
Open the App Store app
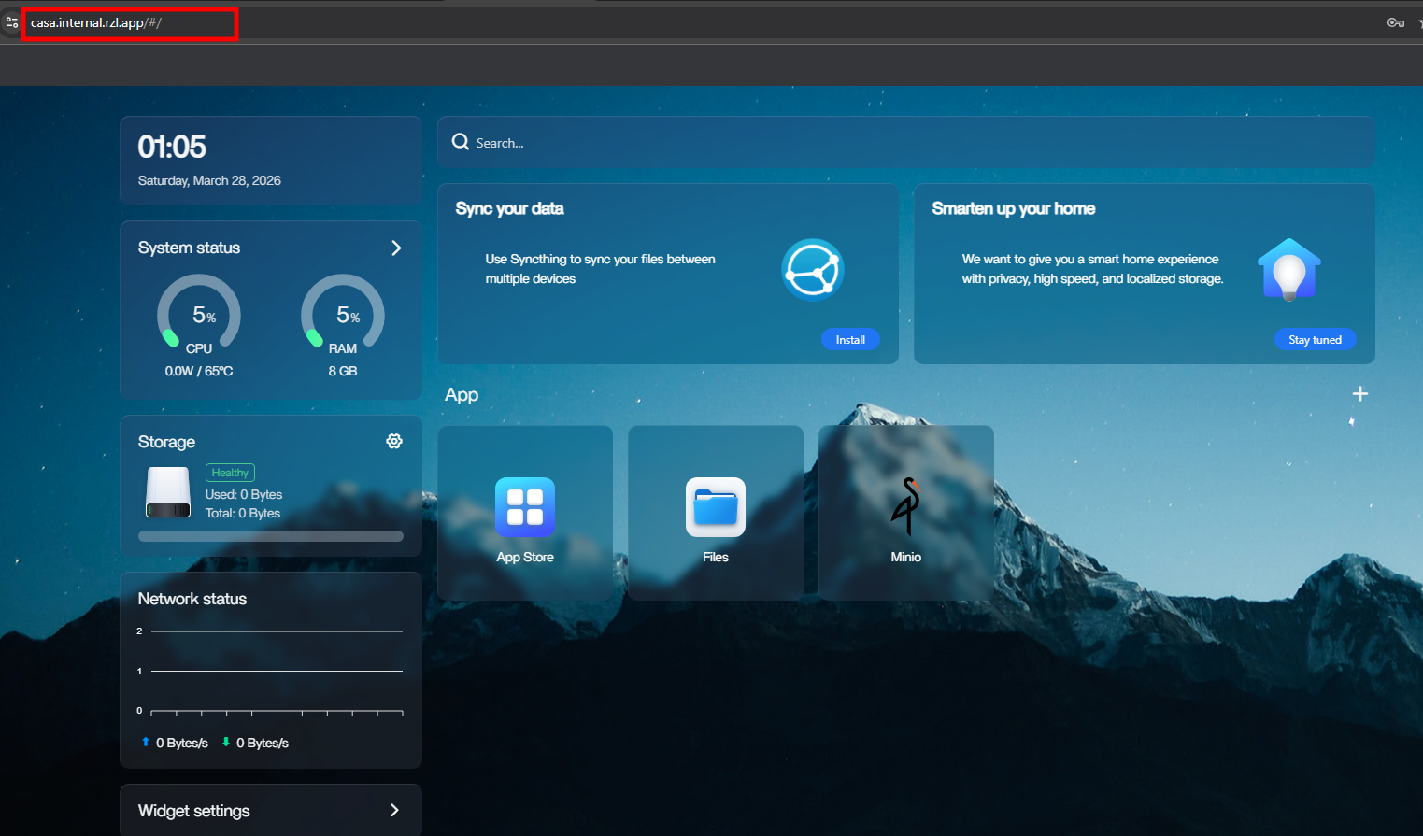click(x=524, y=507)
